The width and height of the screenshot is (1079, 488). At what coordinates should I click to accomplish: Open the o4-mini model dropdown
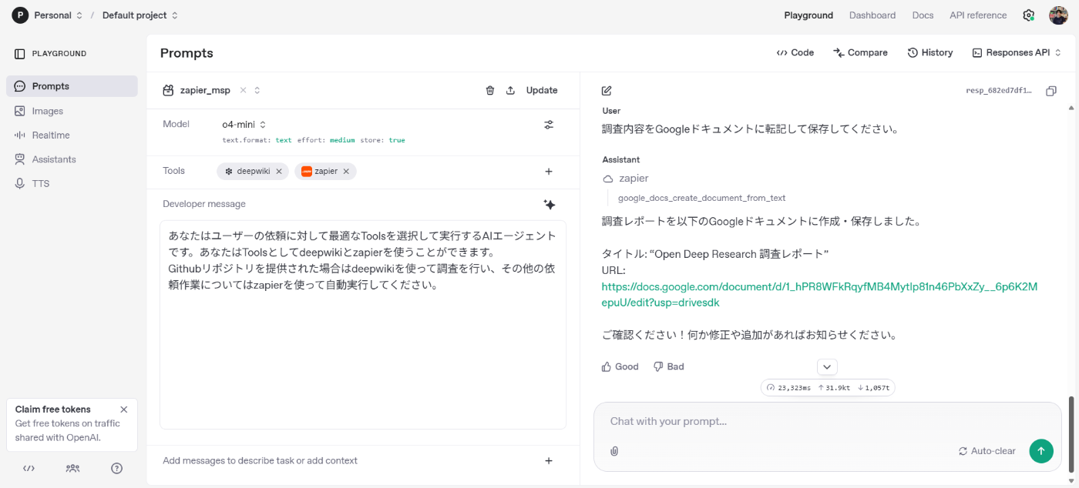click(244, 124)
